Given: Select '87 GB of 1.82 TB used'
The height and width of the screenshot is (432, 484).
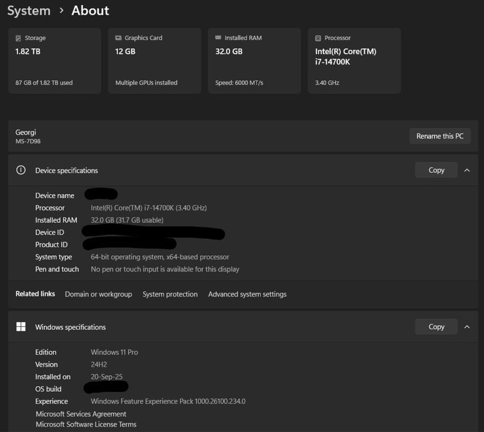Looking at the screenshot, I should 44,83.
